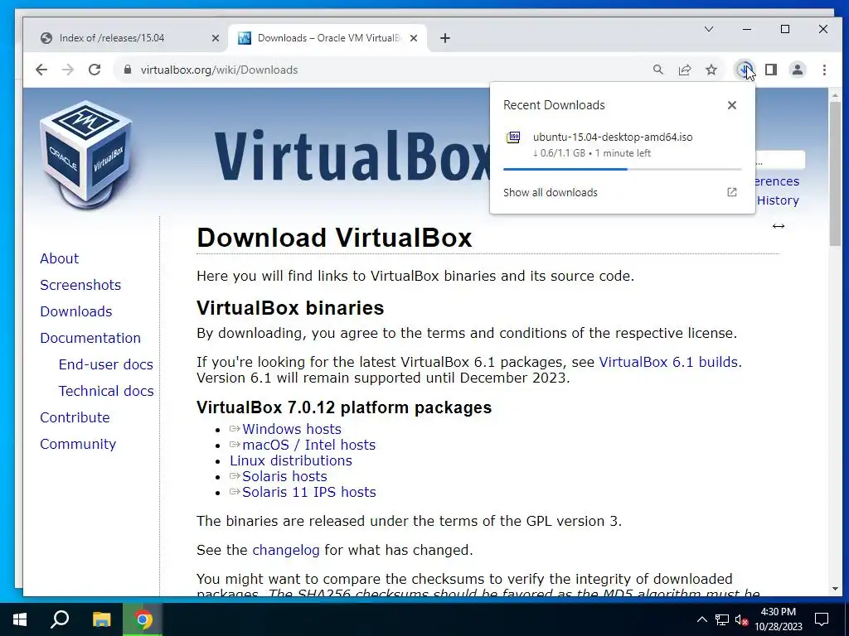Select the Downloads – Oracle VM VirtualBox tab
This screenshot has width=849, height=636.
328,38
